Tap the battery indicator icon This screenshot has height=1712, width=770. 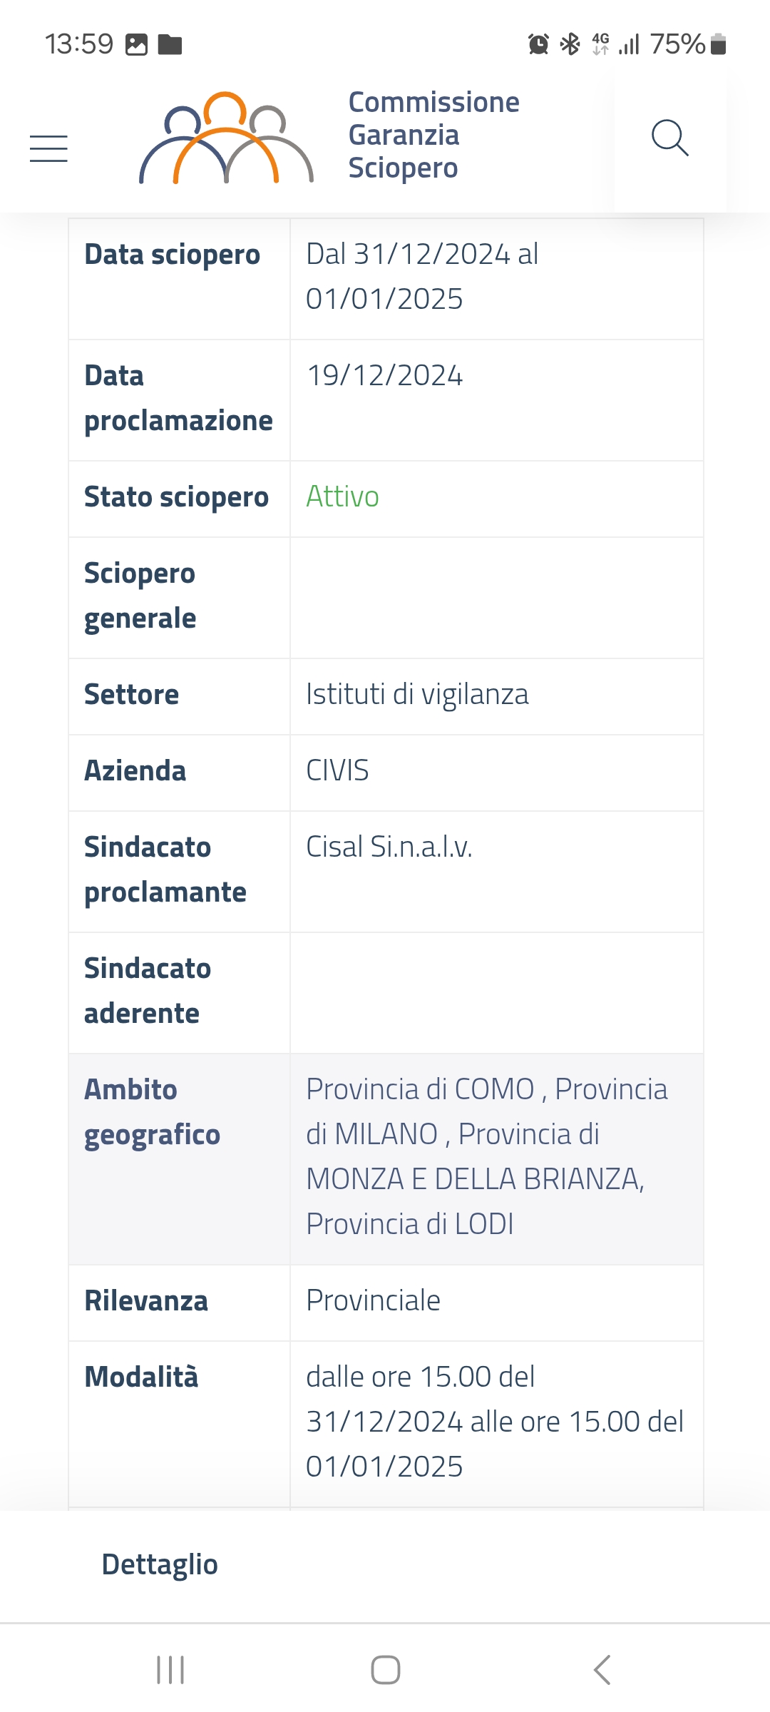click(719, 44)
